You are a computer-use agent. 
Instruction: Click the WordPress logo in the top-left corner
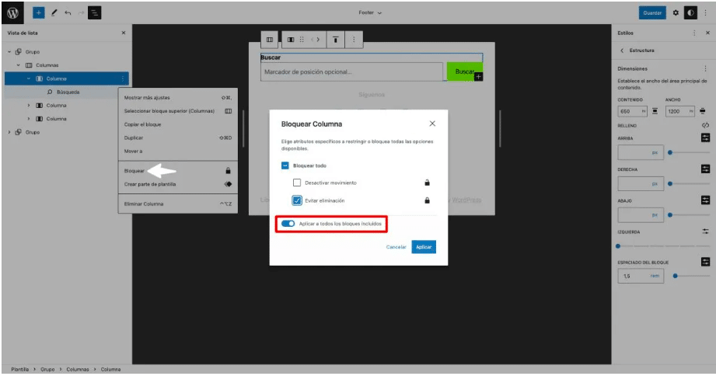[x=12, y=12]
